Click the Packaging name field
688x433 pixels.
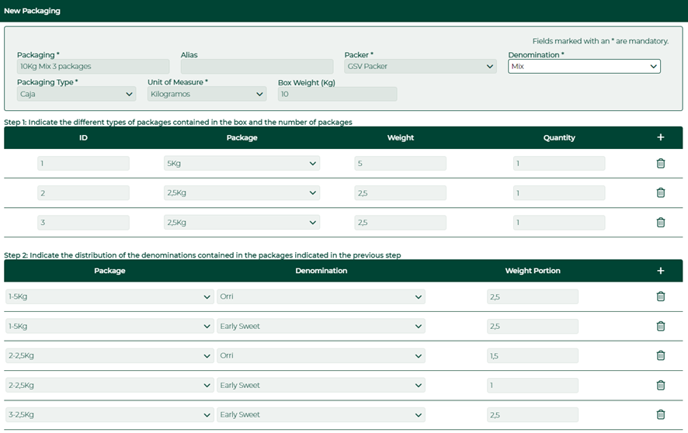click(93, 67)
